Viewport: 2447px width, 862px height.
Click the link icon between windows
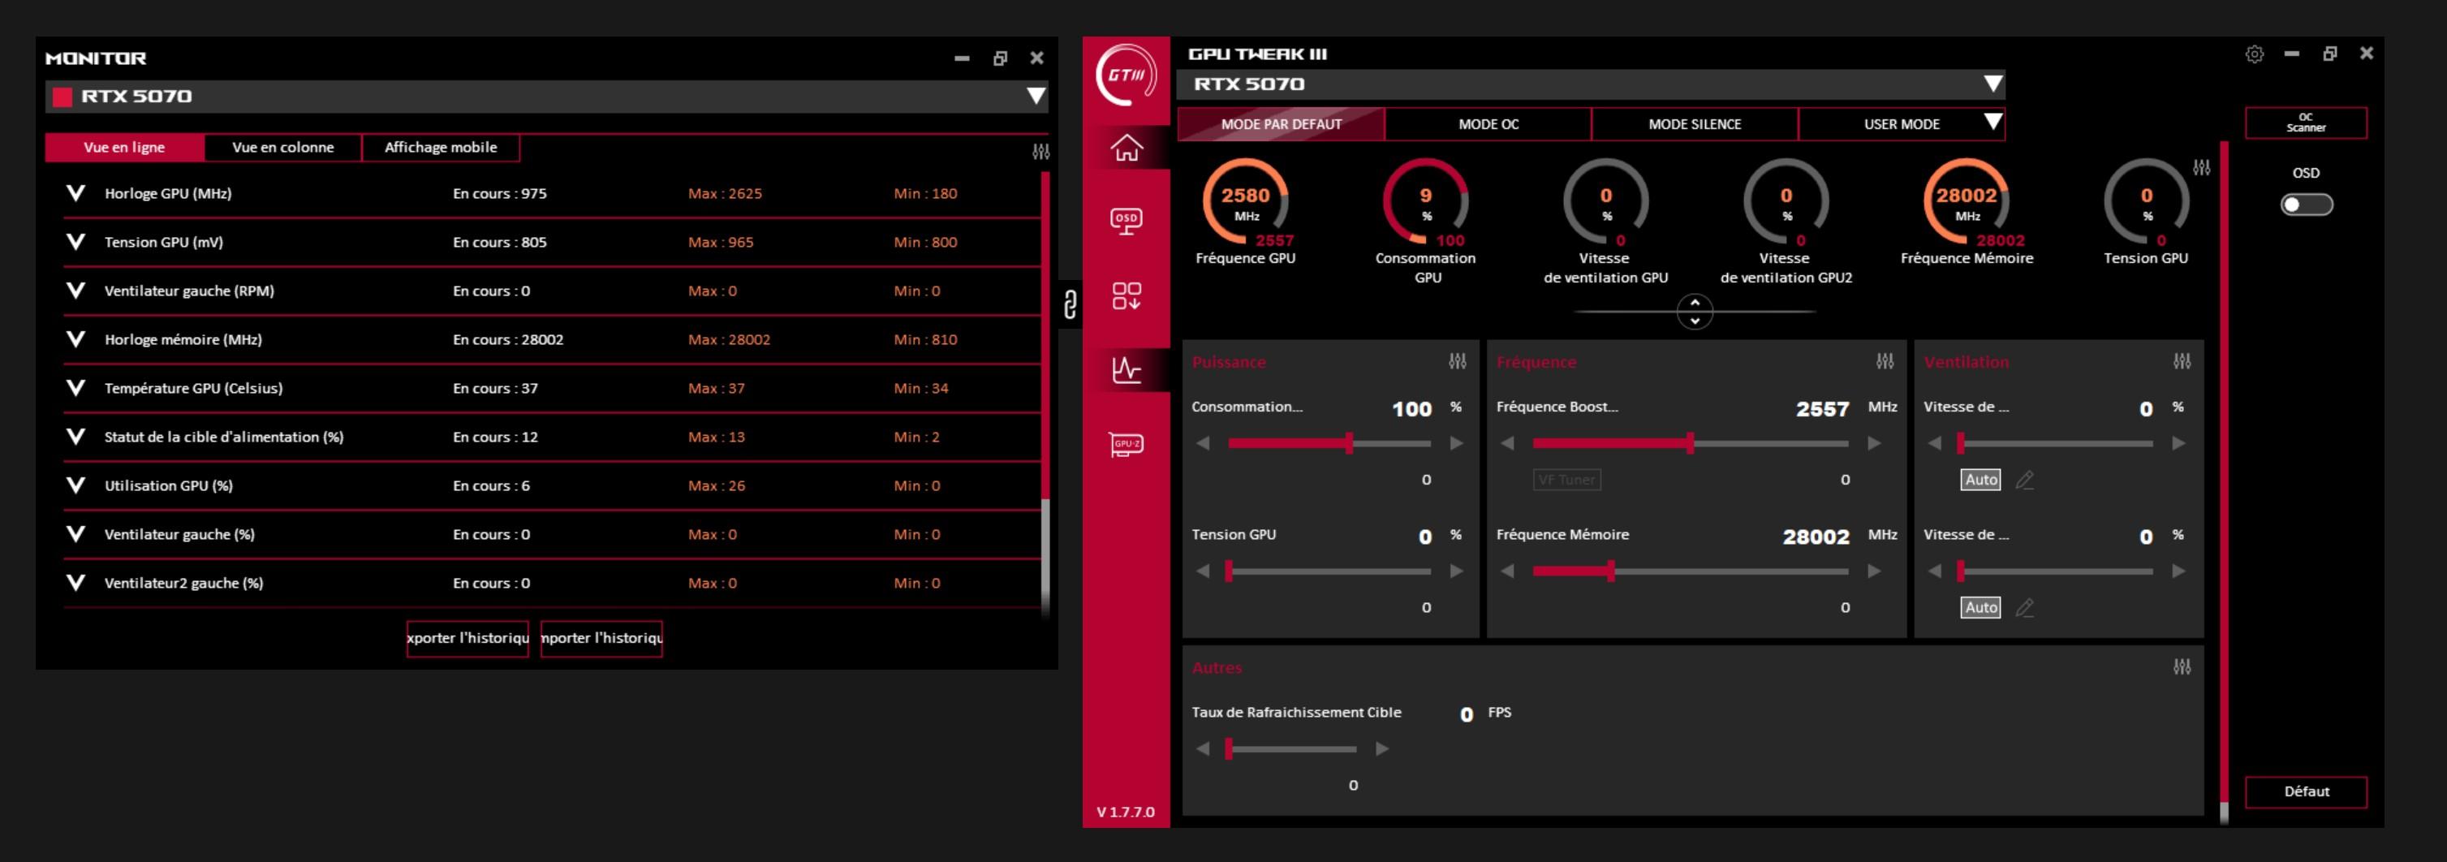click(x=1070, y=304)
